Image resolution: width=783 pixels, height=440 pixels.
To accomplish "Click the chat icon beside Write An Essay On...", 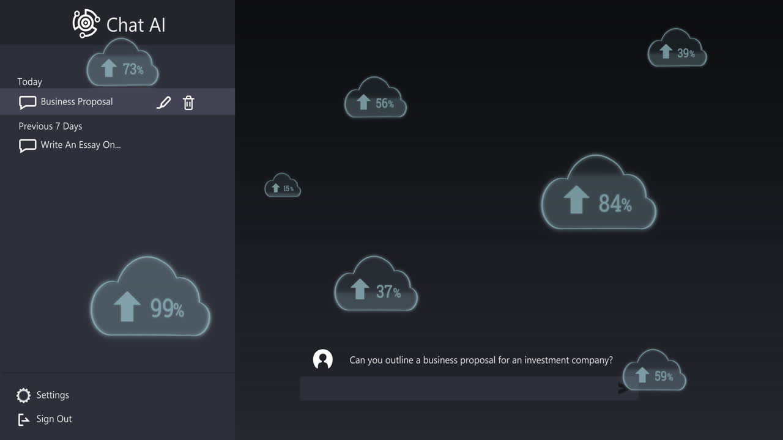I will (27, 145).
